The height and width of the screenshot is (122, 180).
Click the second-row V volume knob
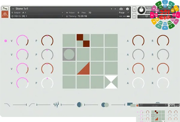click(23, 54)
